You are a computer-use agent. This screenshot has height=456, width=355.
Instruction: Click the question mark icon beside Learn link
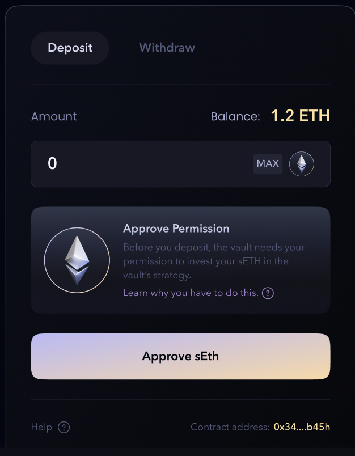(x=268, y=293)
